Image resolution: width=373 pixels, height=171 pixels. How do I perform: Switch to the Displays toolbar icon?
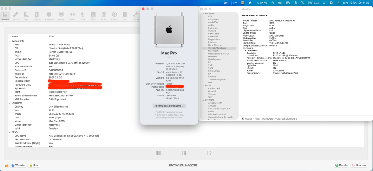click(61, 16)
